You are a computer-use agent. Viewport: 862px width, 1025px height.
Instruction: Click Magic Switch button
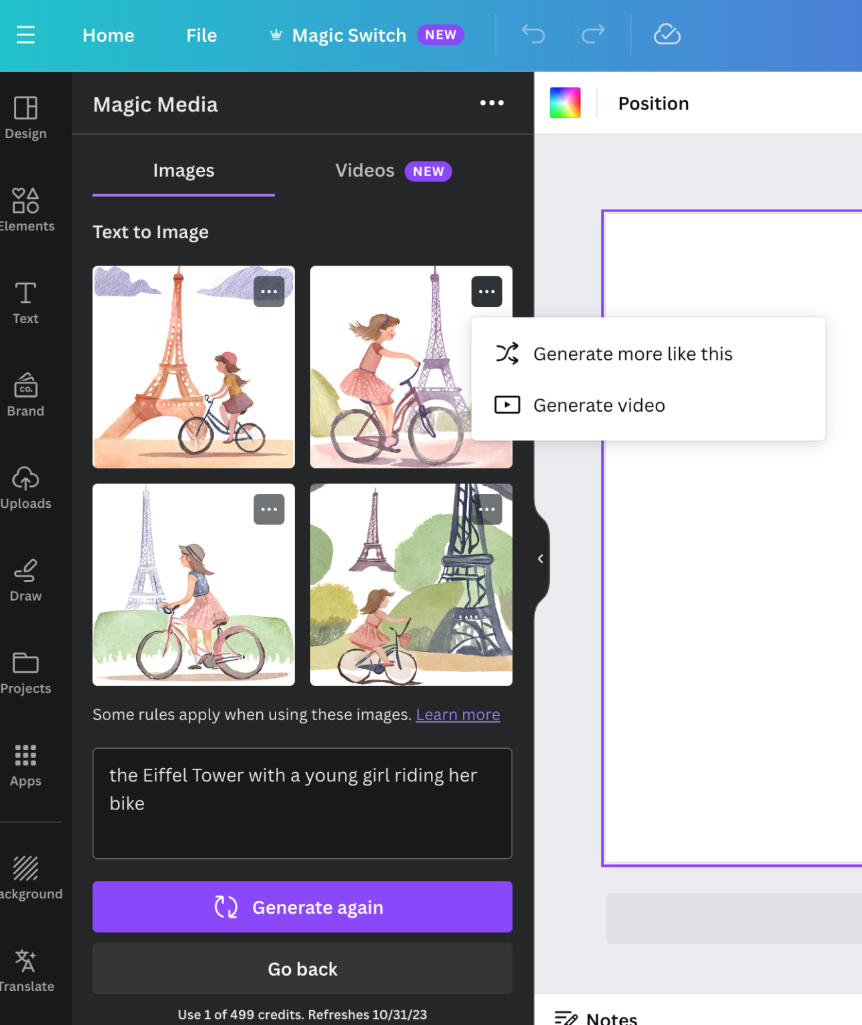[x=366, y=35]
